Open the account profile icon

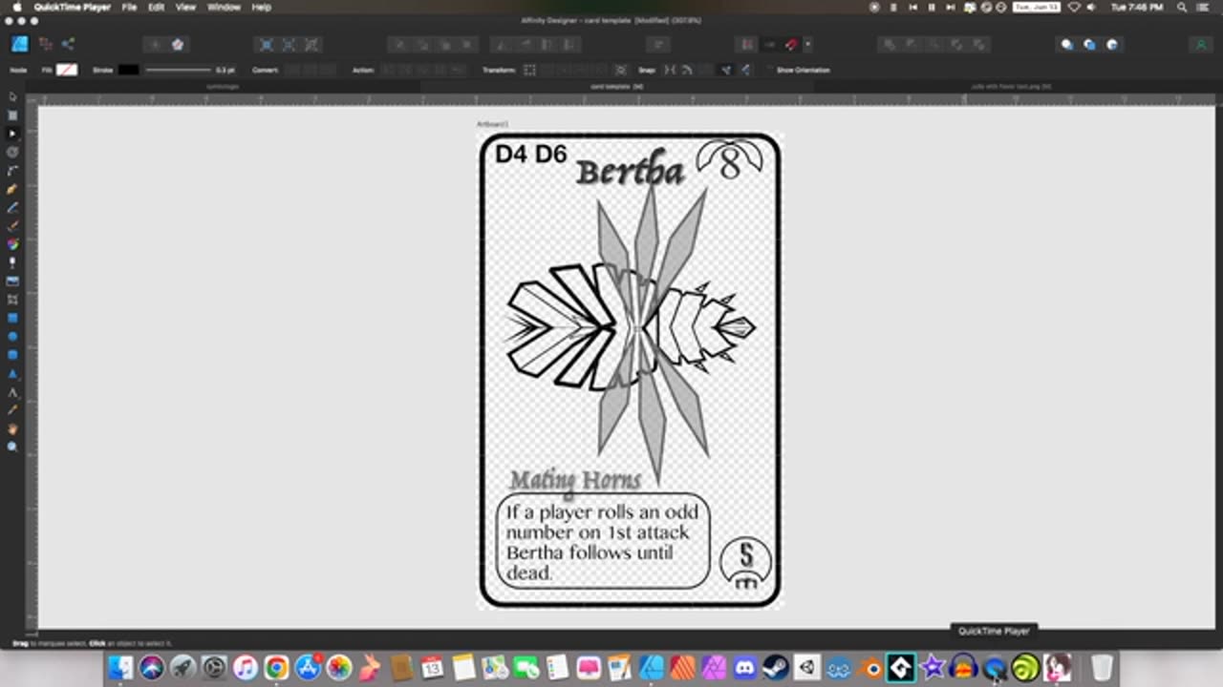(1201, 44)
